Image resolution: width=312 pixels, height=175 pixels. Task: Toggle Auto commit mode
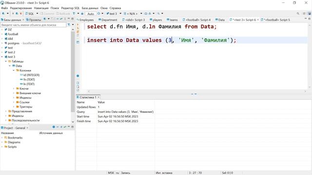[x=91, y=14]
